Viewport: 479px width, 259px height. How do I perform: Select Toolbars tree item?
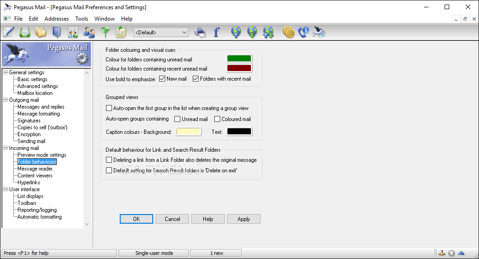27,203
